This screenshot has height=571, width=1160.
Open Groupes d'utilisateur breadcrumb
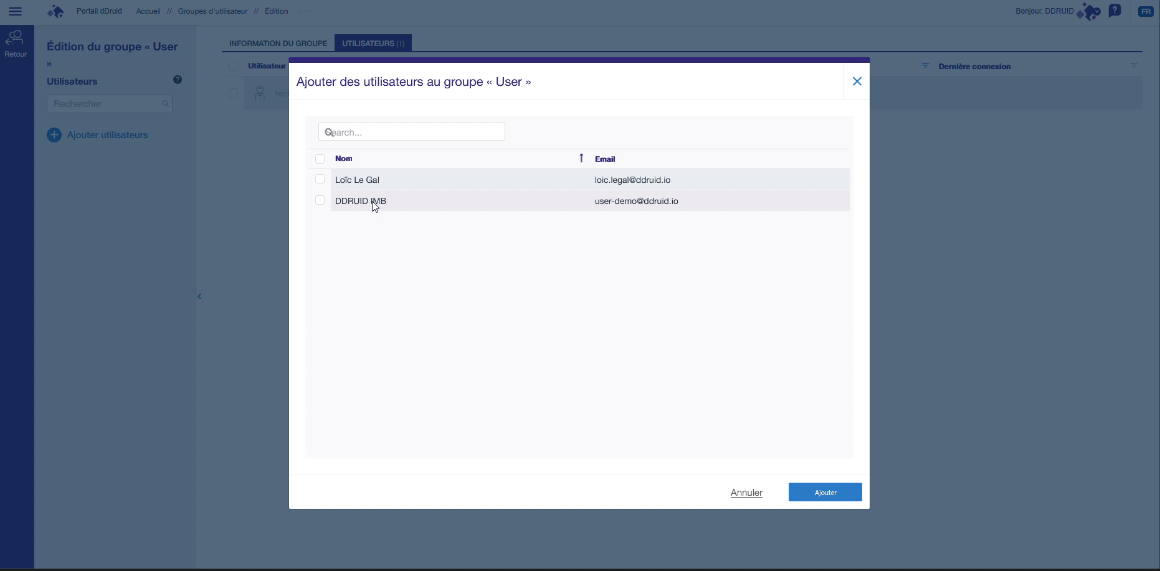pos(212,11)
